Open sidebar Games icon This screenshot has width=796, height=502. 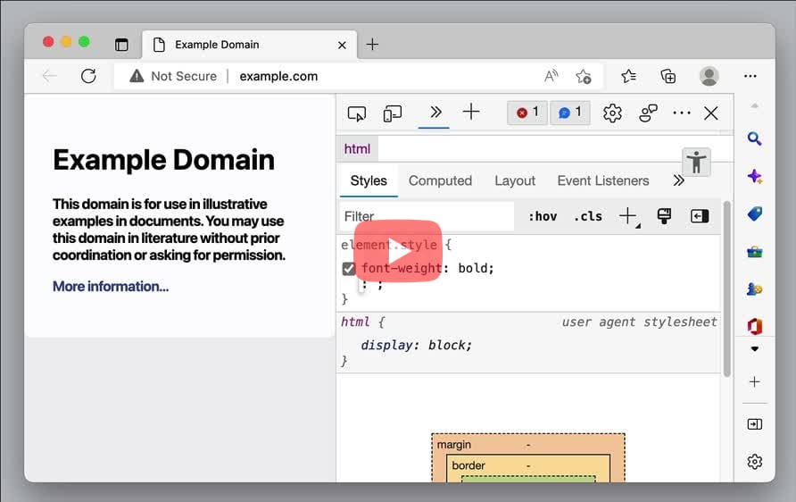pos(755,289)
